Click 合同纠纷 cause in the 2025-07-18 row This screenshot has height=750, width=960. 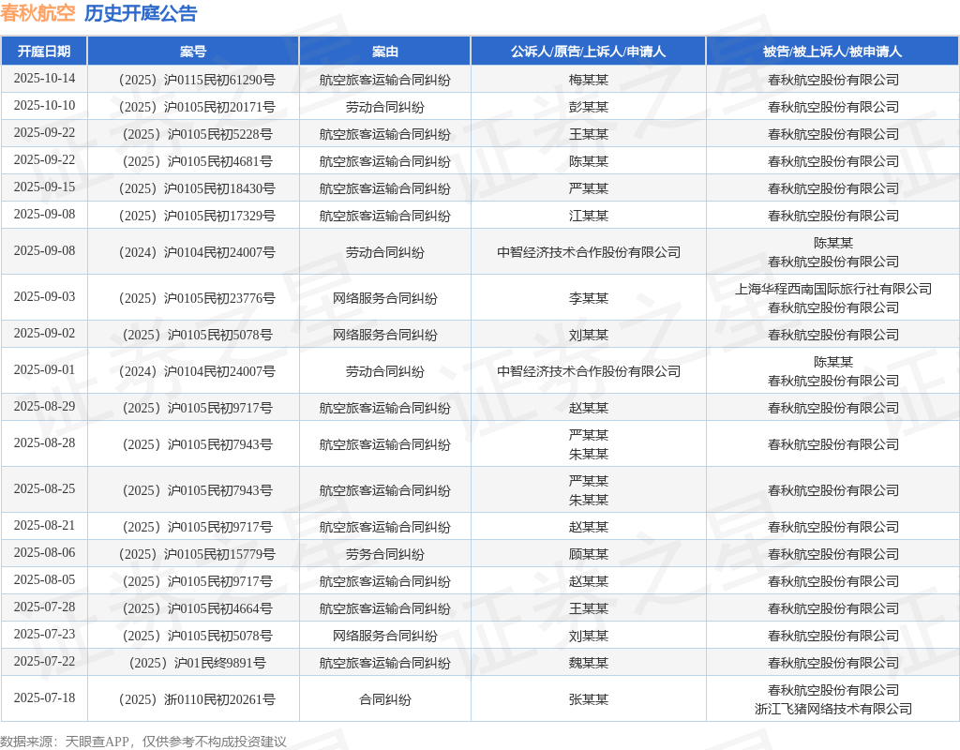click(385, 699)
